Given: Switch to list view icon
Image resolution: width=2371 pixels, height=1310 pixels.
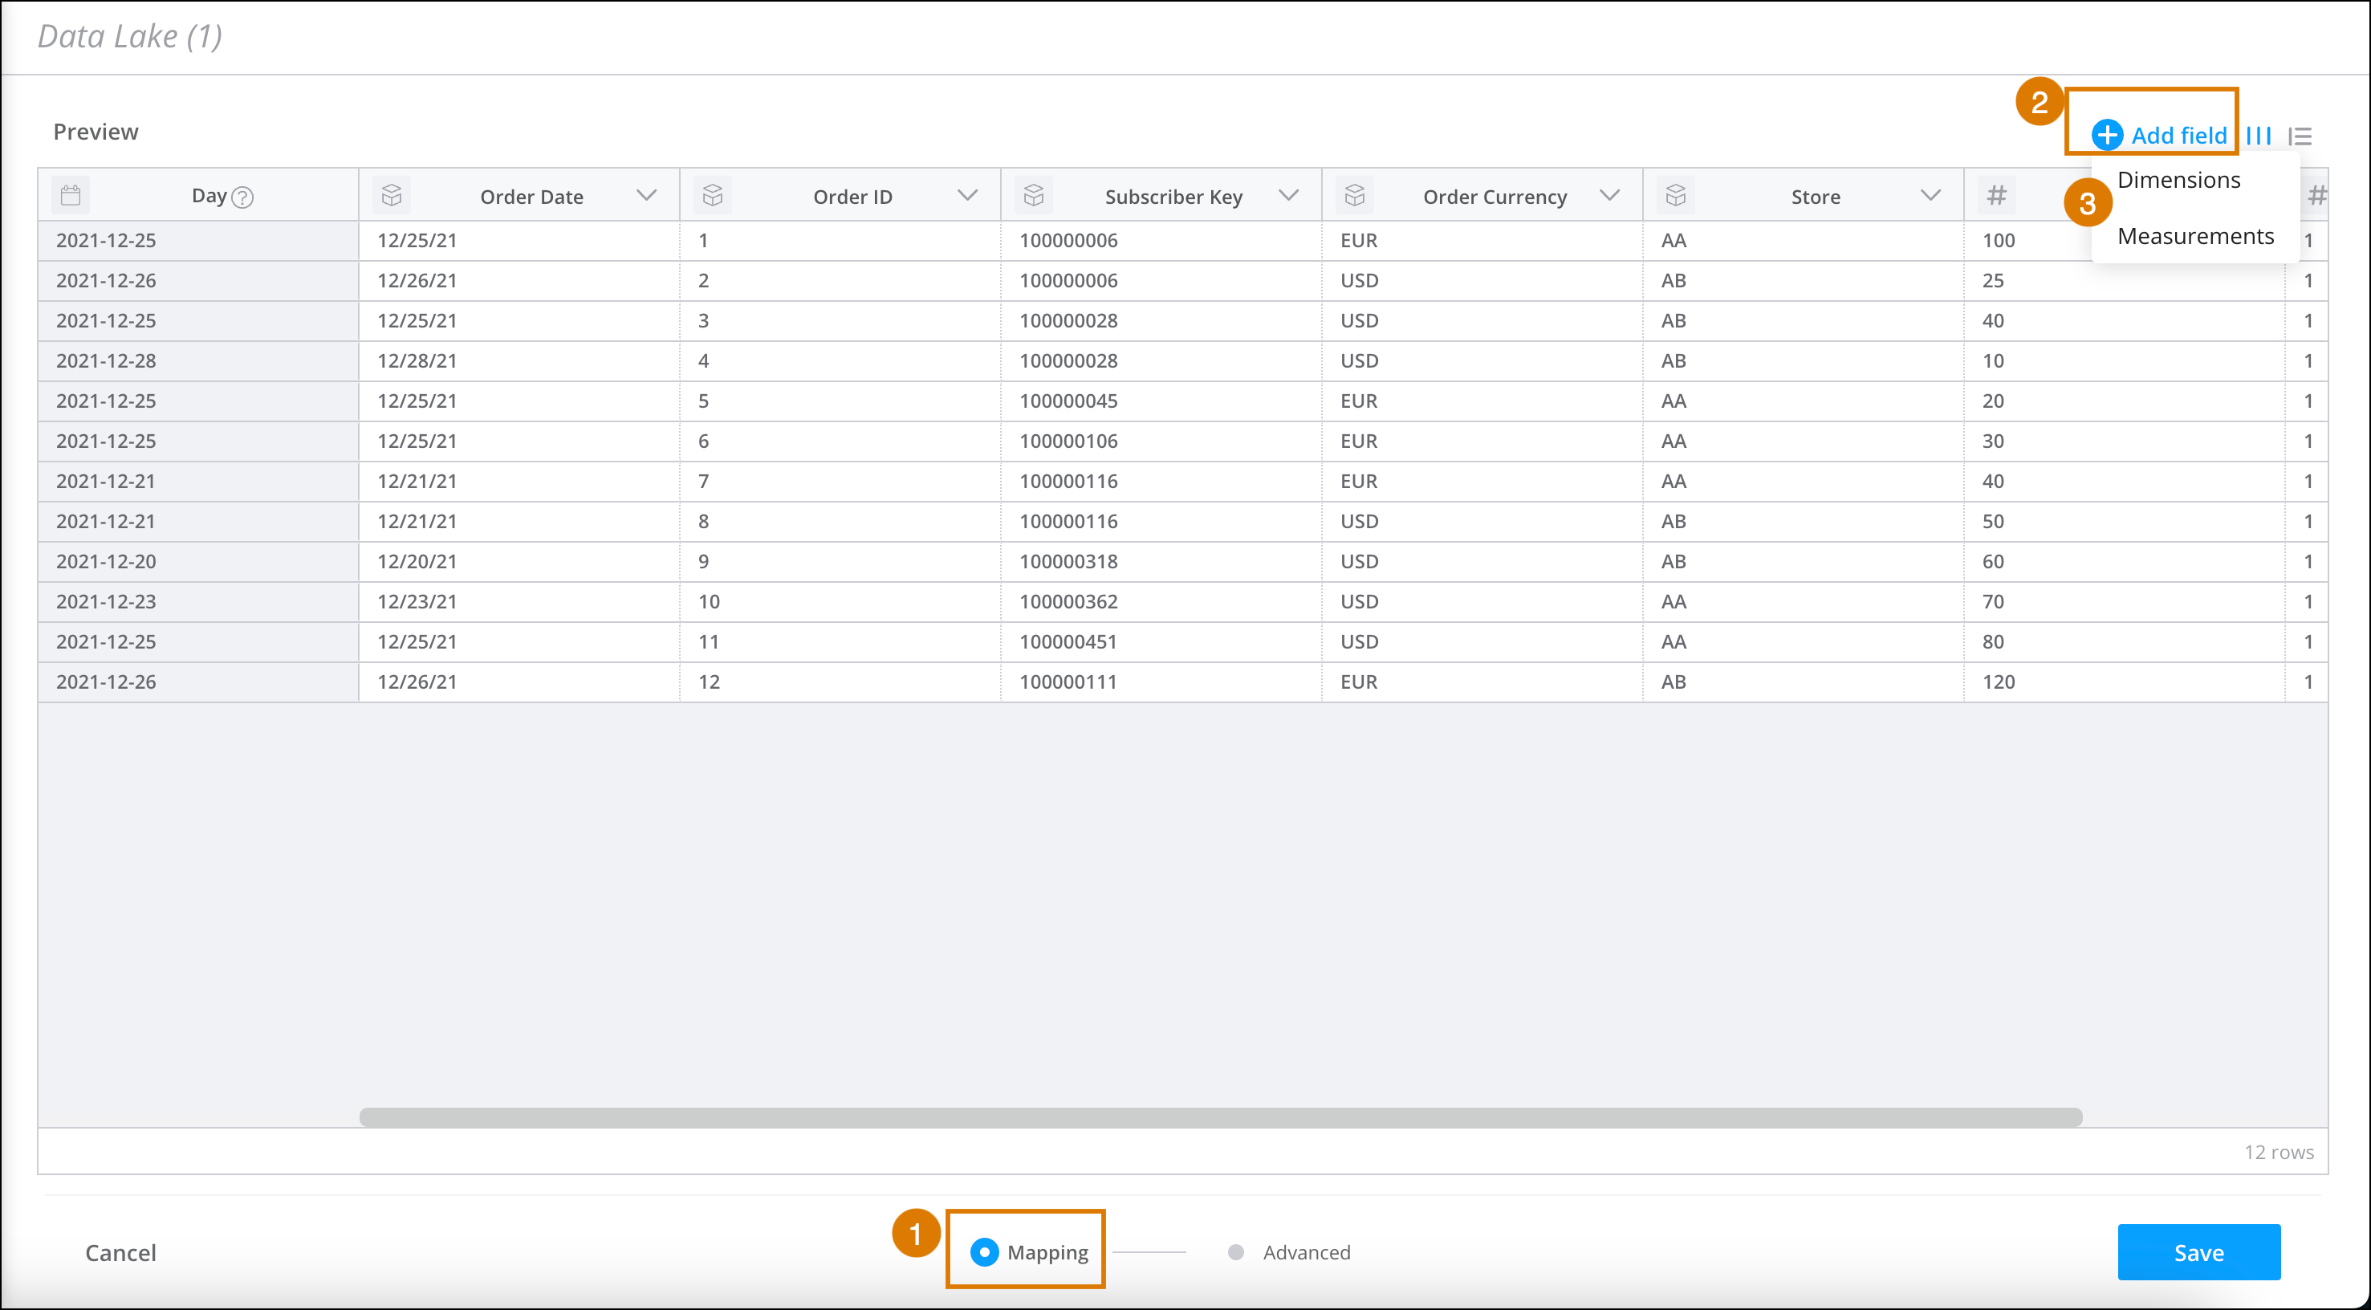Looking at the screenshot, I should (2301, 136).
